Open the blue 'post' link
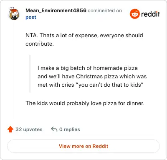 tap(31, 17)
